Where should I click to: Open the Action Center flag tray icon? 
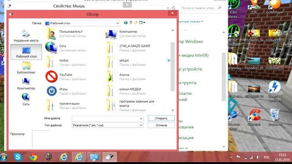coord(238,157)
